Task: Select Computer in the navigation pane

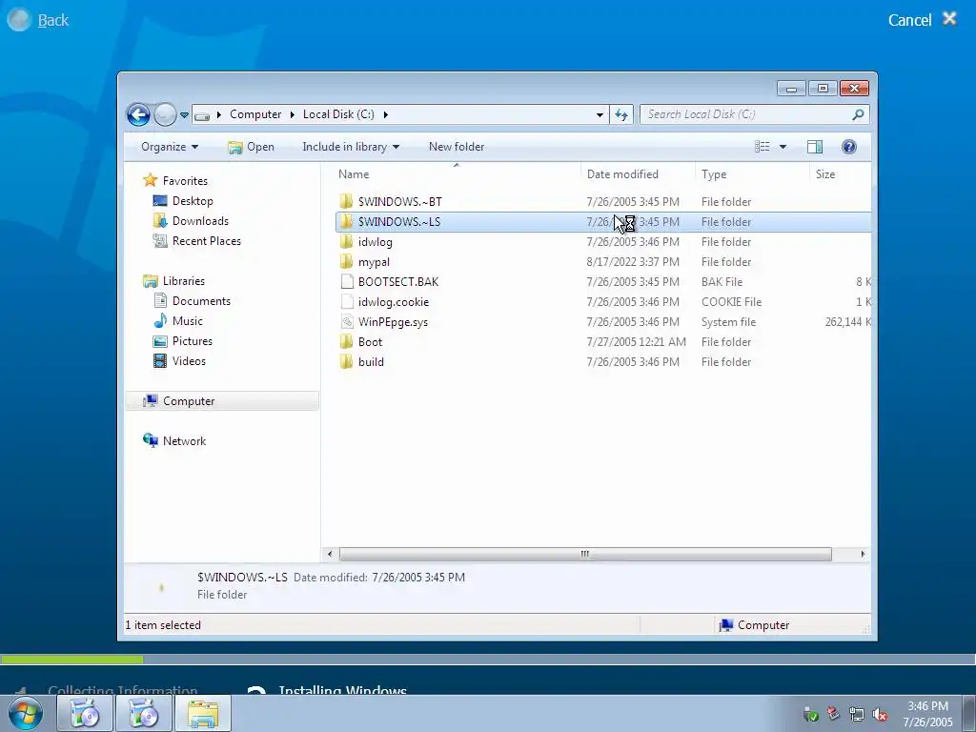Action: [222, 401]
